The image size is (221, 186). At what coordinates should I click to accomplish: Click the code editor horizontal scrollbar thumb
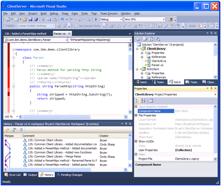[57, 117]
